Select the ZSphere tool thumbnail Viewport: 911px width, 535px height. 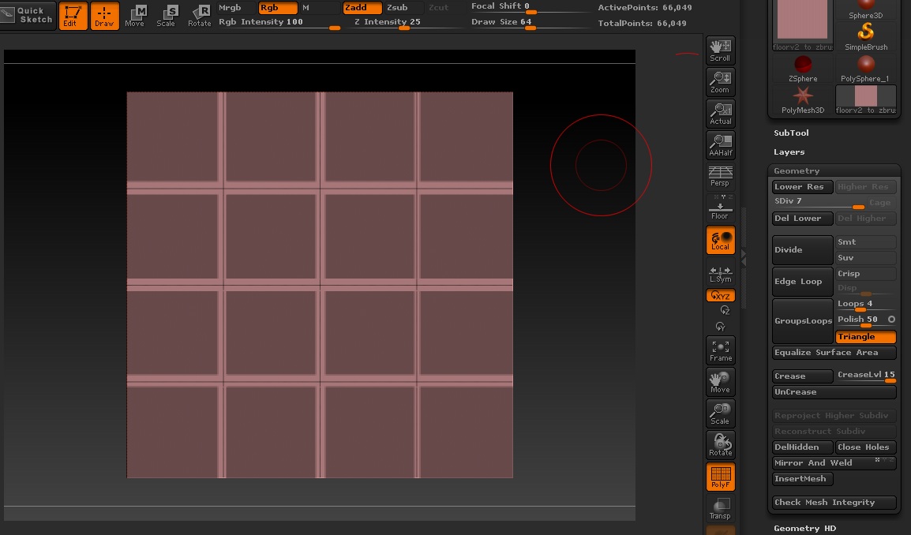point(802,68)
